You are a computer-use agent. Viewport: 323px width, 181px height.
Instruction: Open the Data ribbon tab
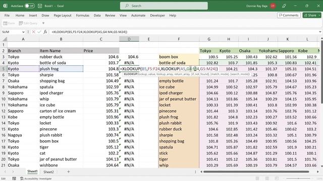point(97,16)
